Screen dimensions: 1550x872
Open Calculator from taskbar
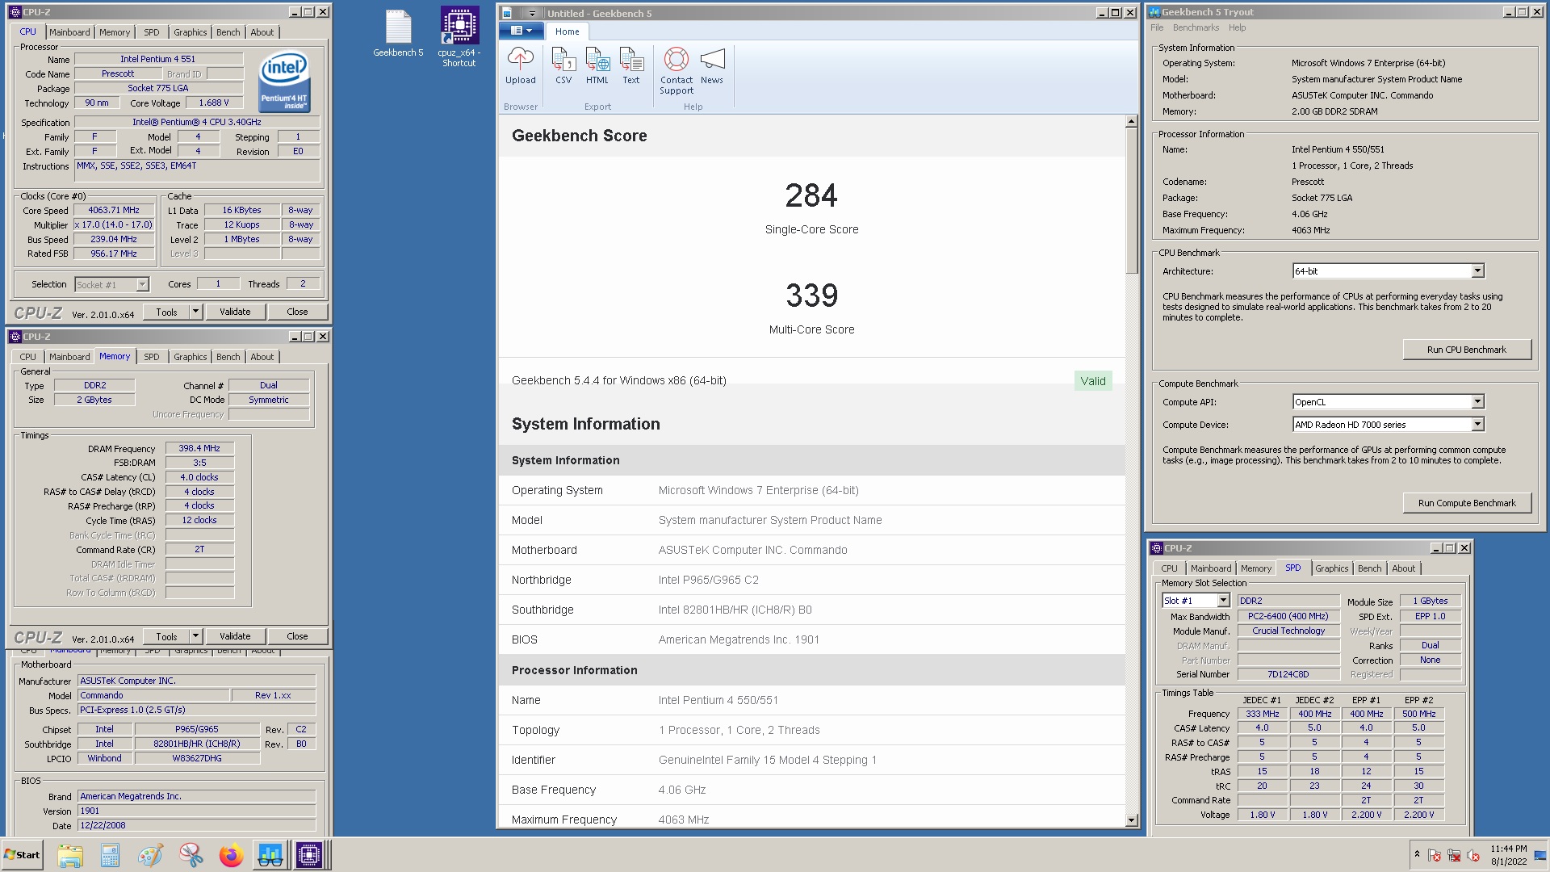pyautogui.click(x=111, y=855)
